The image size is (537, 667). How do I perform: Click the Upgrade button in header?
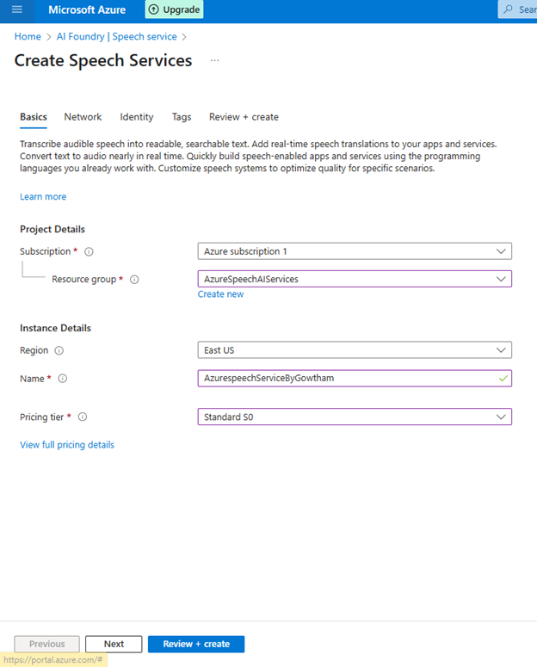175,9
